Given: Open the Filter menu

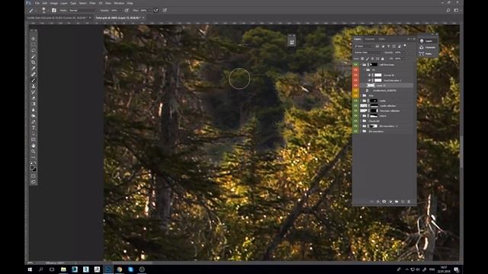Looking at the screenshot, I should point(92,3).
